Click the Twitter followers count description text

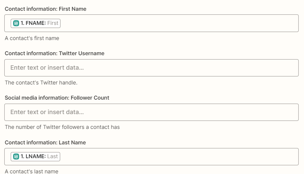pyautogui.click(x=62, y=127)
